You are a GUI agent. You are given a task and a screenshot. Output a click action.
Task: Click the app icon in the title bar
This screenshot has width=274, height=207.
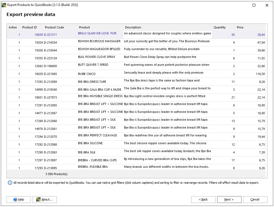(4, 5)
